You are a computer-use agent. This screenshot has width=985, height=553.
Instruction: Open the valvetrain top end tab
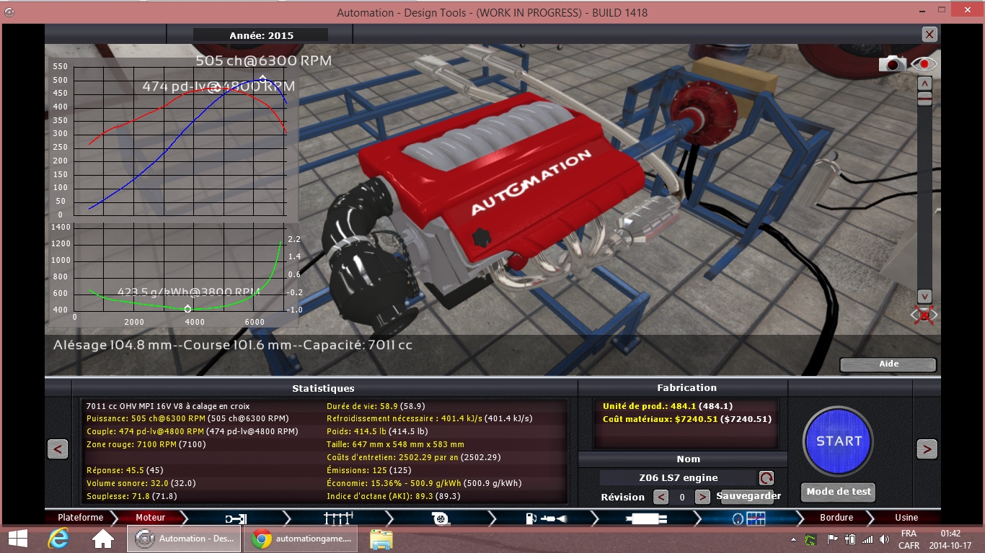[337, 518]
